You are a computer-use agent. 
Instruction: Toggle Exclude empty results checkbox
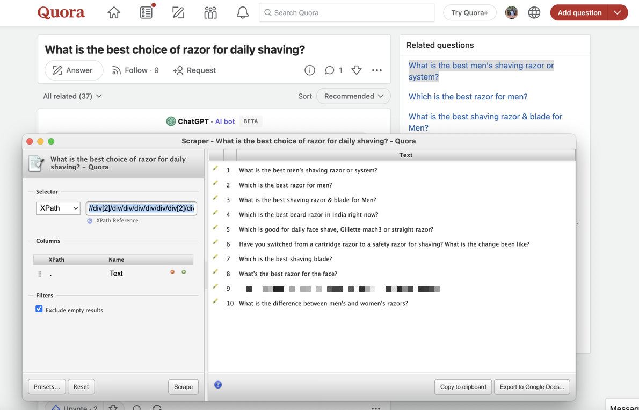click(39, 309)
